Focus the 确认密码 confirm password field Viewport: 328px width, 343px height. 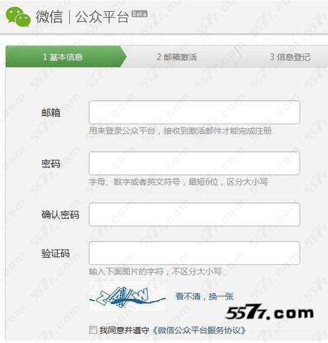194,214
